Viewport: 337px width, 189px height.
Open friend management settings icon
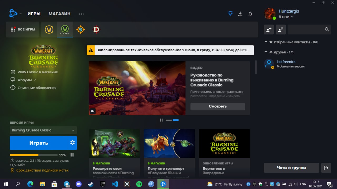[x=281, y=29]
